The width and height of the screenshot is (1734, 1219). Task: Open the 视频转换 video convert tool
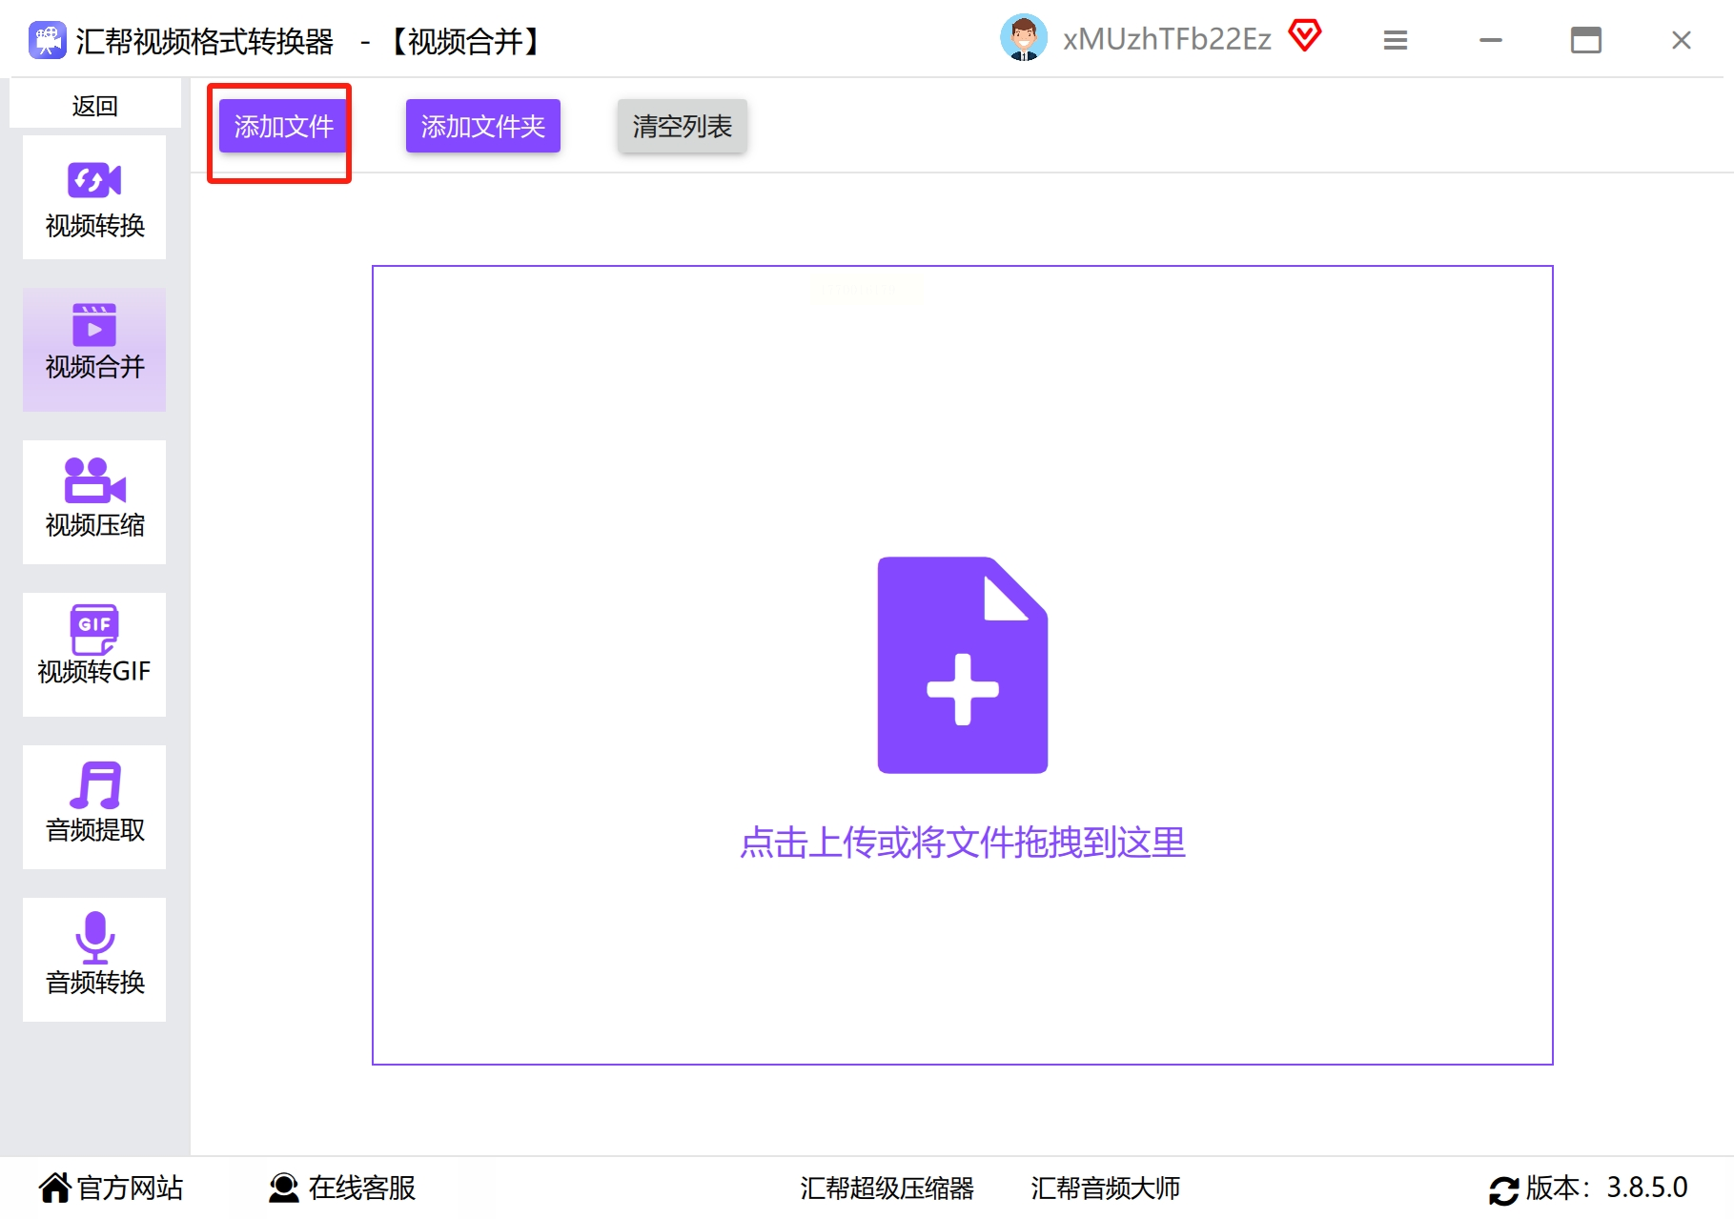click(x=94, y=198)
